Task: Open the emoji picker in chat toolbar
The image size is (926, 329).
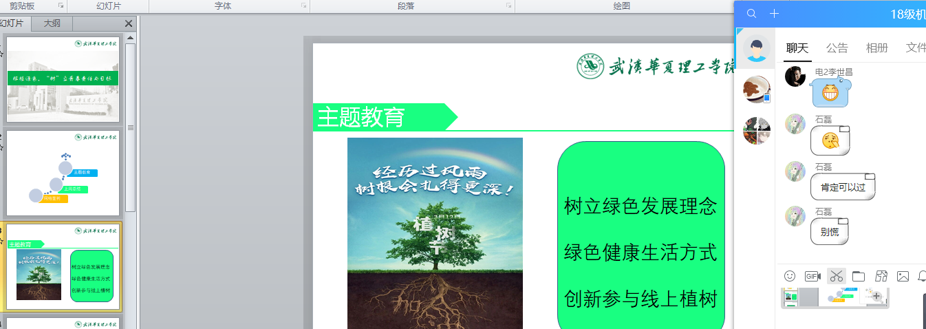Action: pyautogui.click(x=790, y=276)
